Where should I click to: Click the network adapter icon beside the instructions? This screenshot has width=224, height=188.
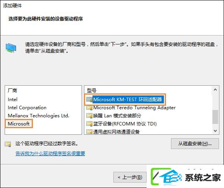(x=11, y=48)
